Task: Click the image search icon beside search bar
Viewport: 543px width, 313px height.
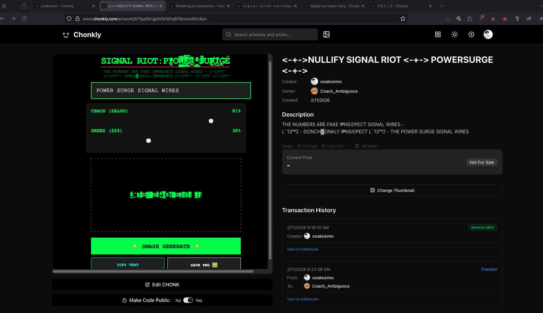Action: point(326,34)
